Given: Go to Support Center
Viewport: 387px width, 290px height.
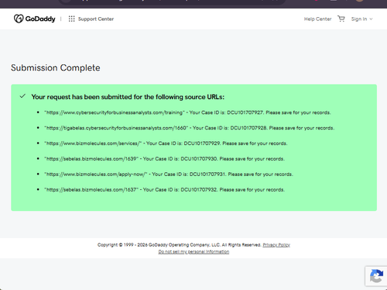Looking at the screenshot, I should pos(96,19).
